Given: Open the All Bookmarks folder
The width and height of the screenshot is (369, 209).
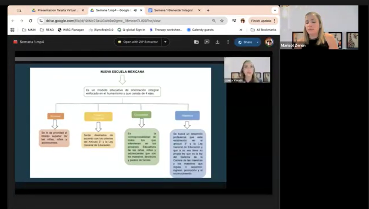Looking at the screenshot, I should pos(263,30).
